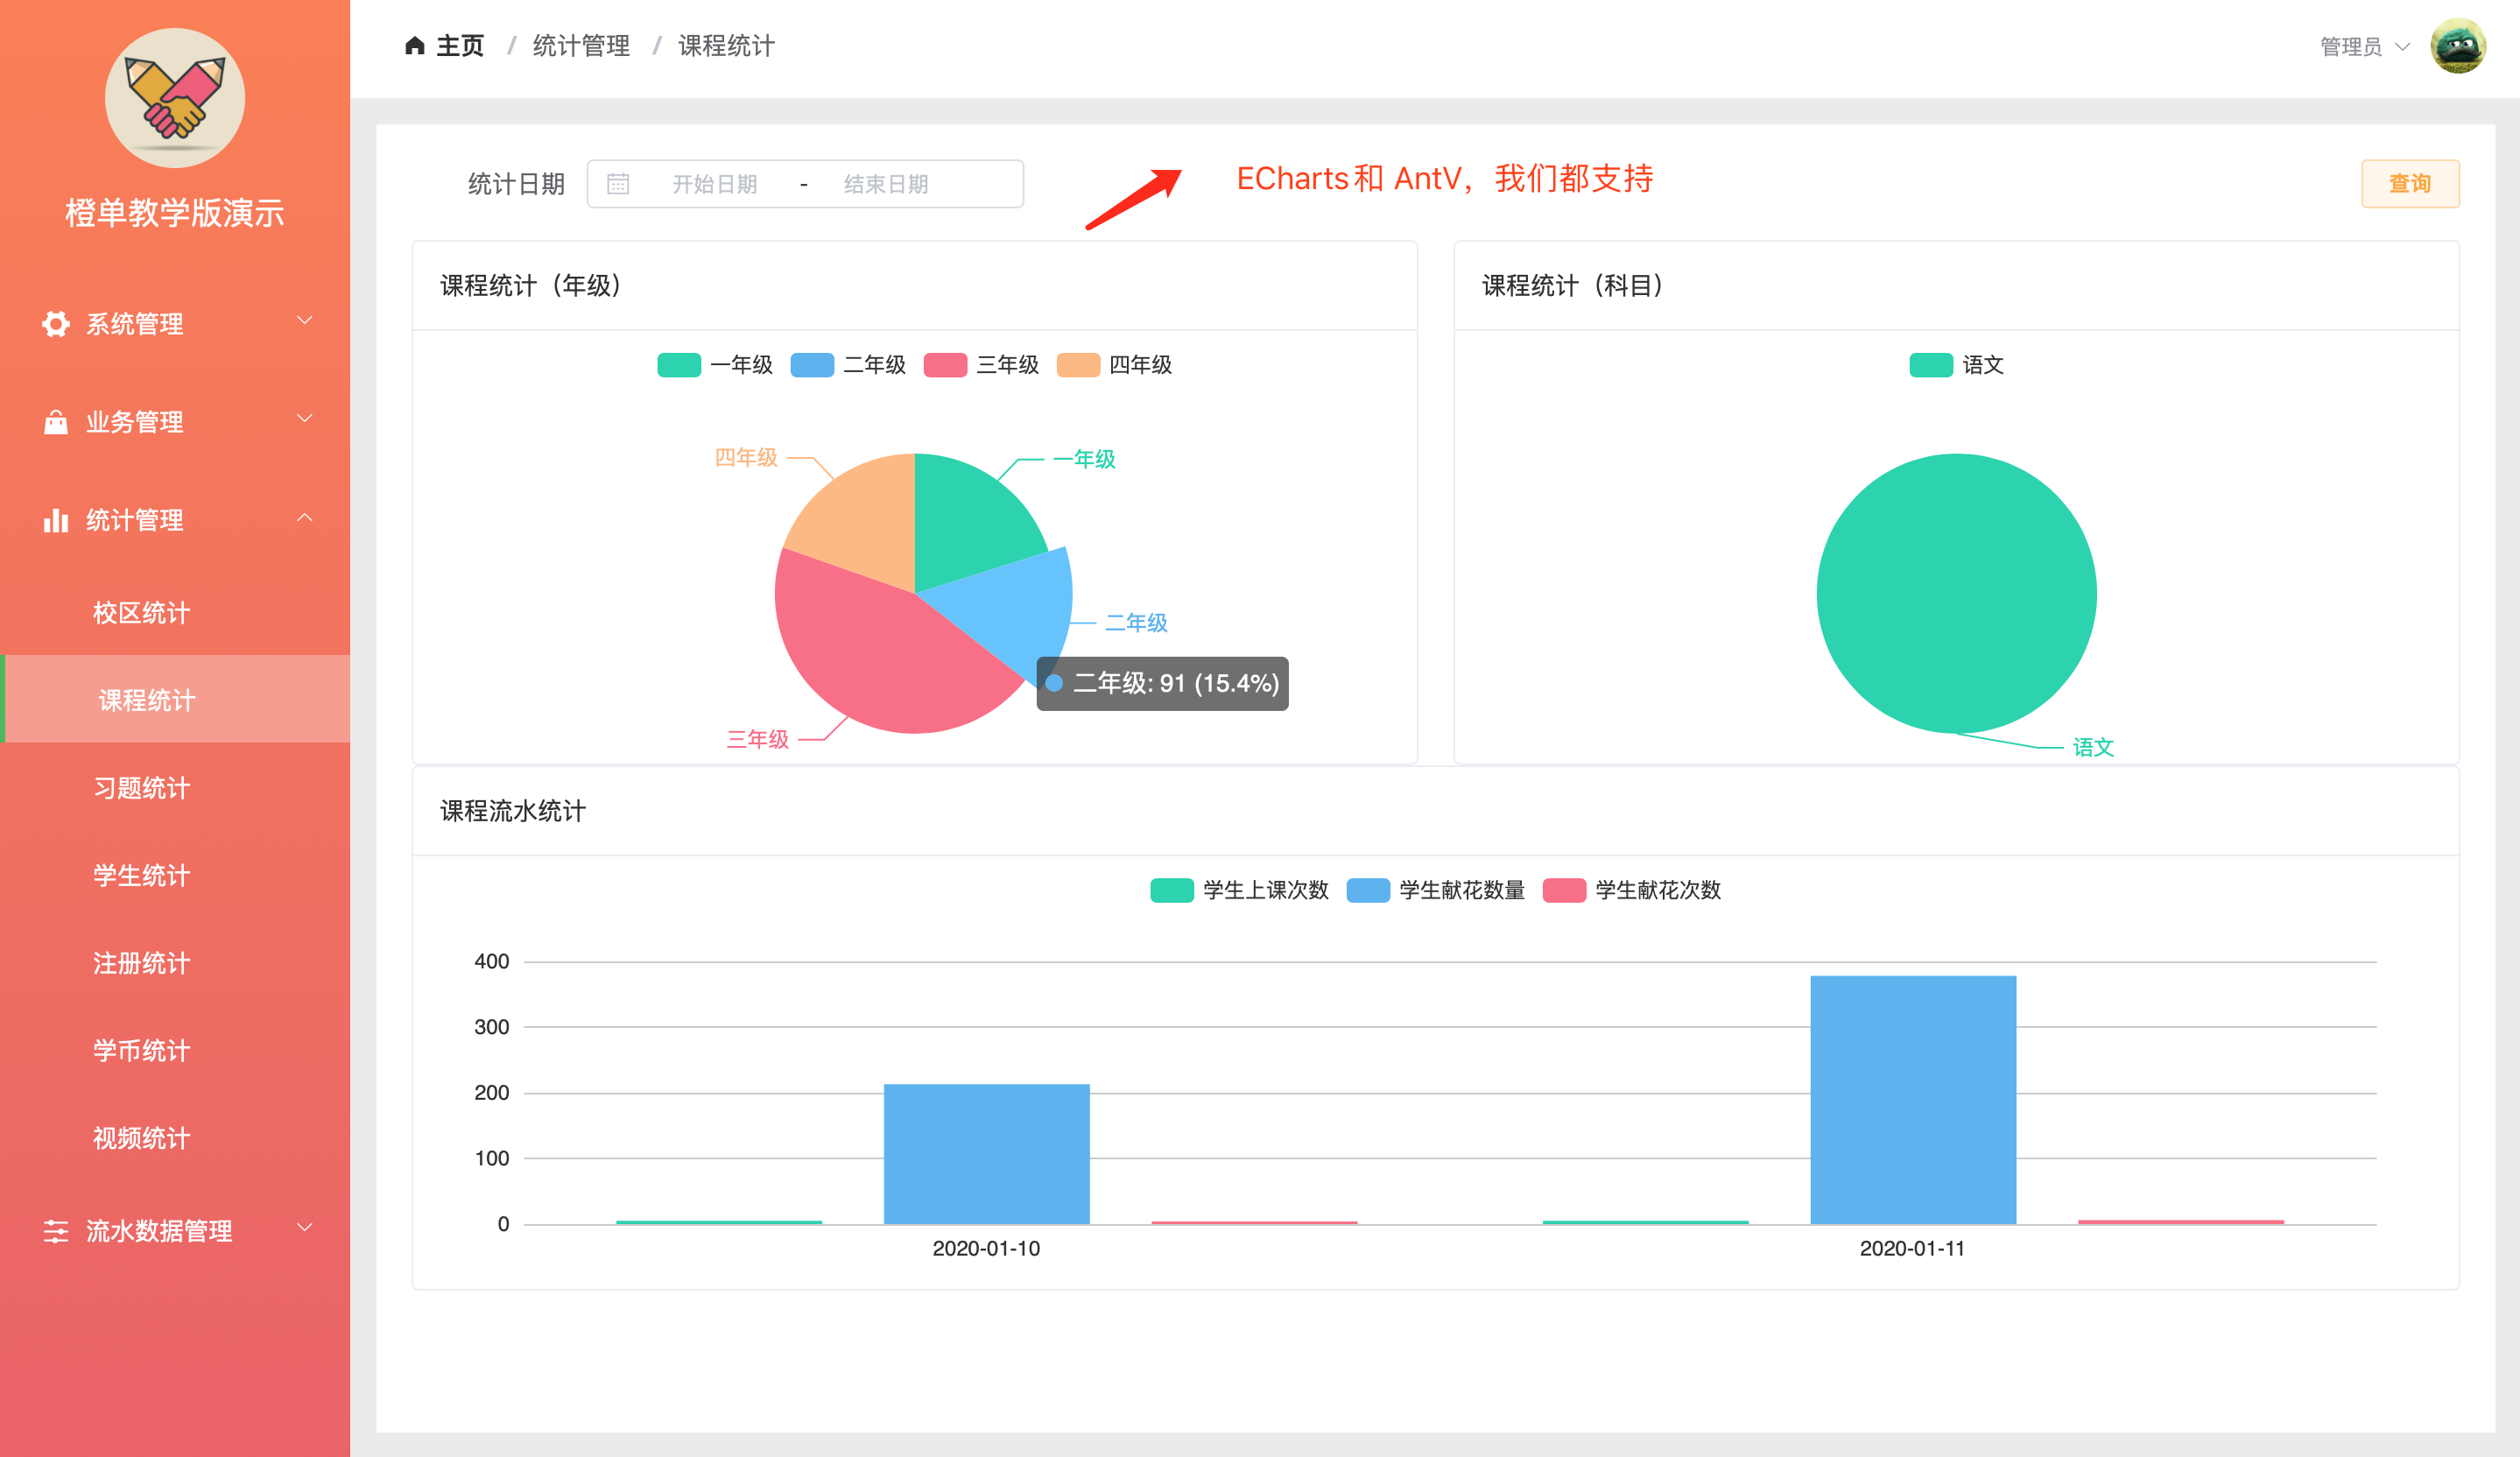Viewport: 2520px width, 1457px height.
Task: Go to 主页 breadcrumb link
Action: point(460,46)
